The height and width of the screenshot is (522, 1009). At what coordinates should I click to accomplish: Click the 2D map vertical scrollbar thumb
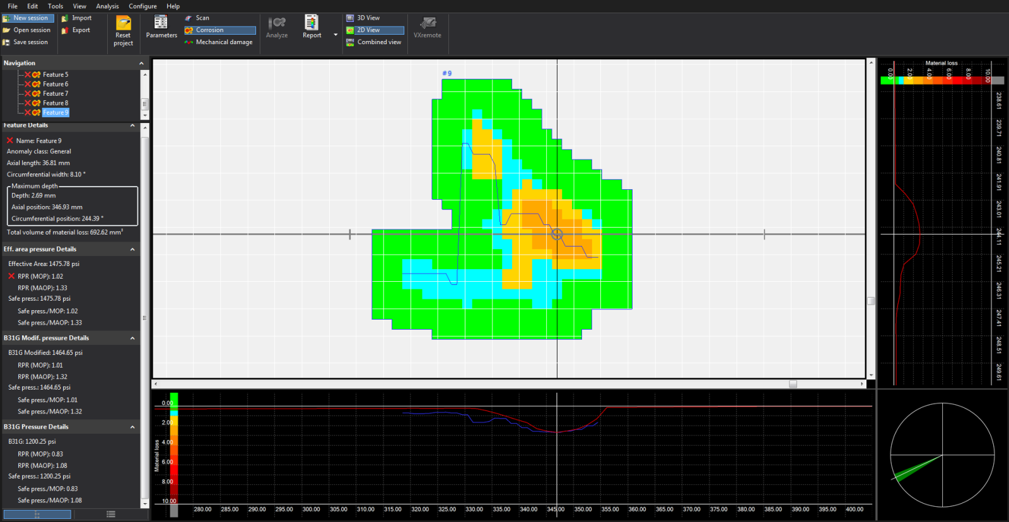pos(871,301)
